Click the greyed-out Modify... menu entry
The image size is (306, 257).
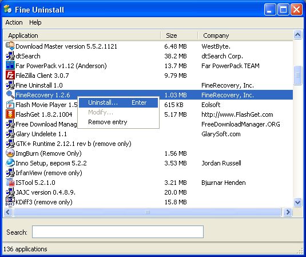[118, 112]
